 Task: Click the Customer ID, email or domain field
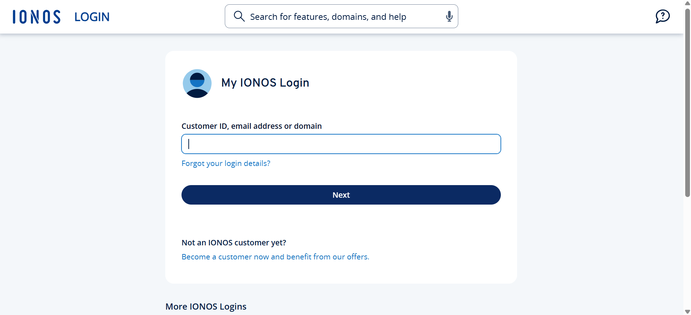[341, 144]
